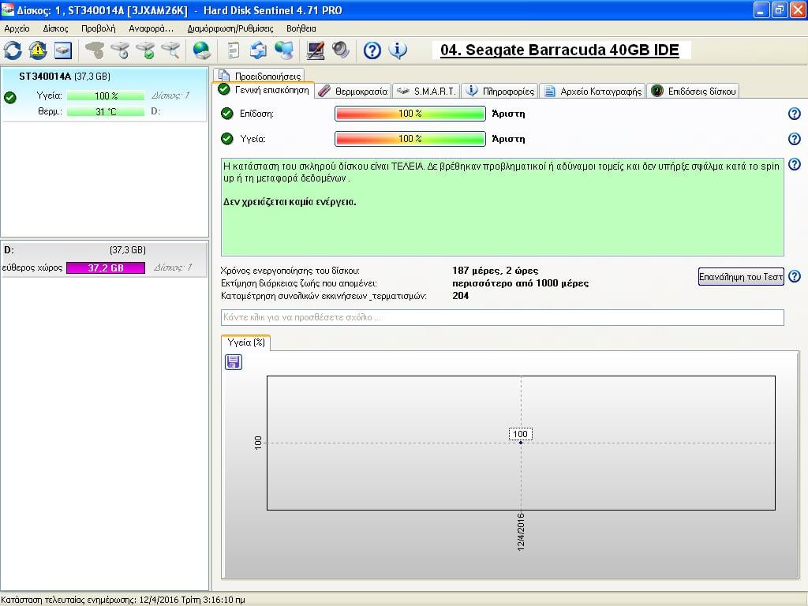The height and width of the screenshot is (606, 808).
Task: Open the Αναφορά menu
Action: [151, 28]
